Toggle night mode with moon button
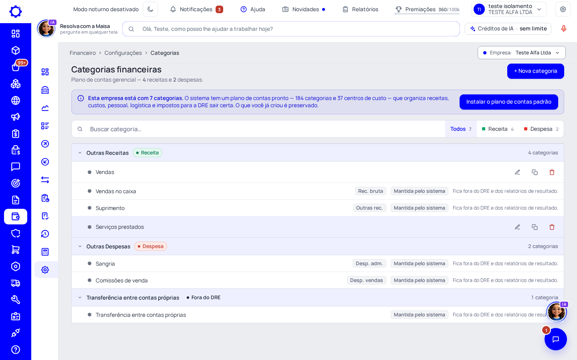 tap(150, 9)
